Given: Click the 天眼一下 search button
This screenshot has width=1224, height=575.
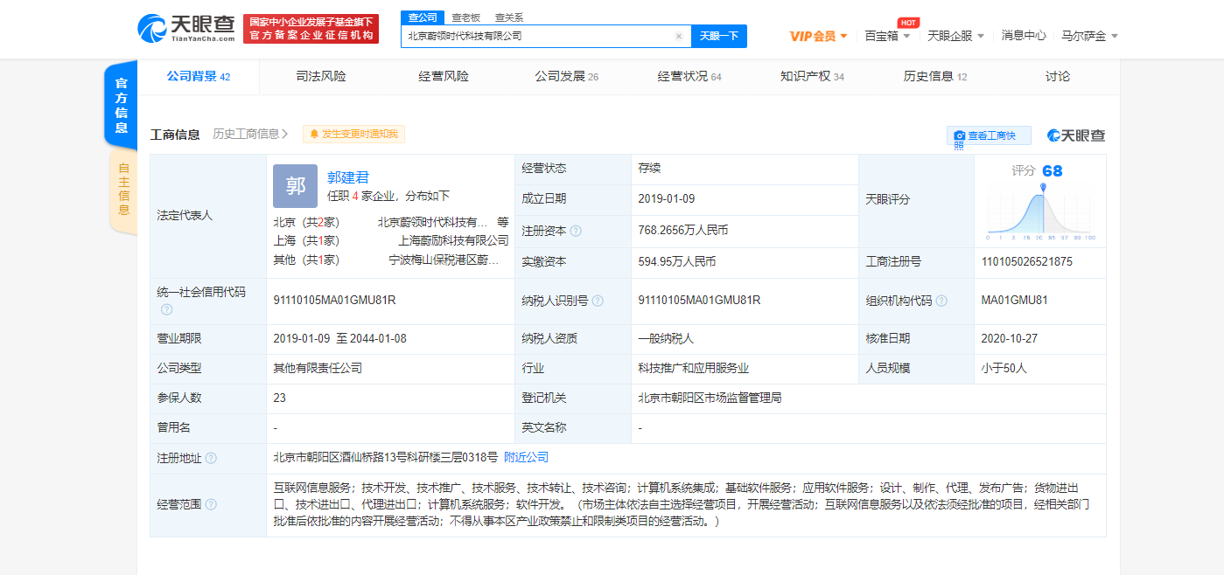Looking at the screenshot, I should pos(719,36).
